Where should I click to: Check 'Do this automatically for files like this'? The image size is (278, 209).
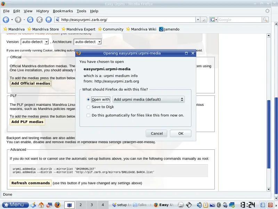point(88,115)
